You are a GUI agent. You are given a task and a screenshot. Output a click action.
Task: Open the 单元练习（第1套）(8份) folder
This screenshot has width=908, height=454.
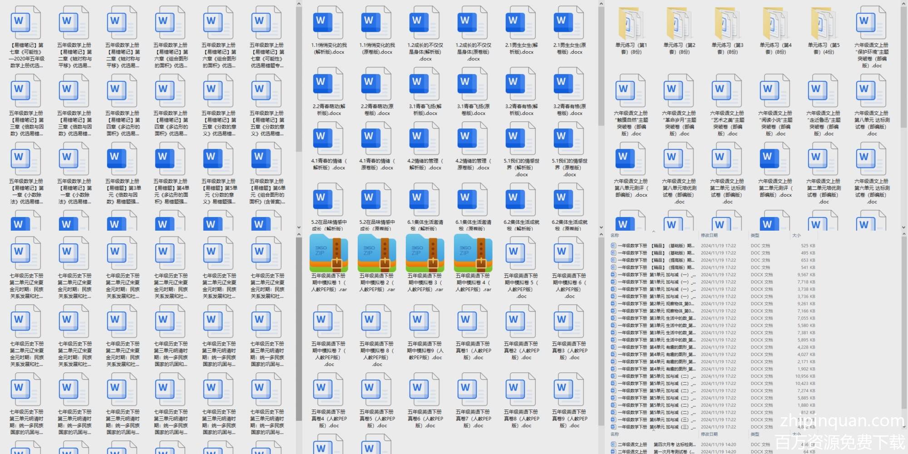[631, 23]
